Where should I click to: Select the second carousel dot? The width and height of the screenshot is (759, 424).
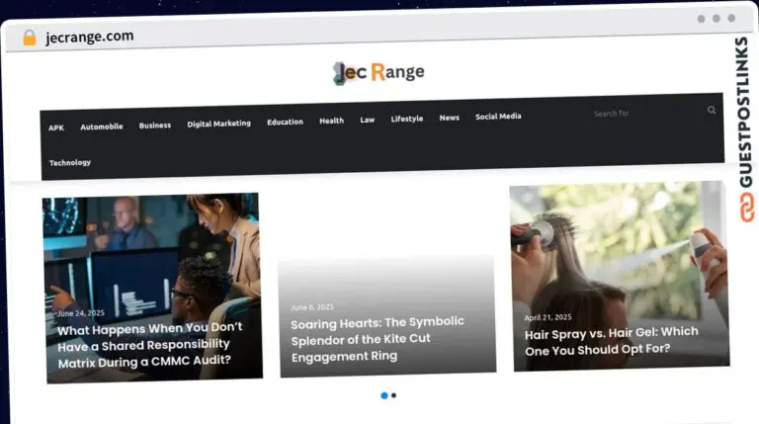[393, 395]
